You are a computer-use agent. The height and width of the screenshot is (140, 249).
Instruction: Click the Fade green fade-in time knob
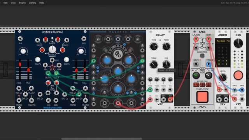(x=196, y=75)
